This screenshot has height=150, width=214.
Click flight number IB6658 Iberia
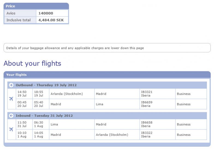pyautogui.click(x=147, y=124)
